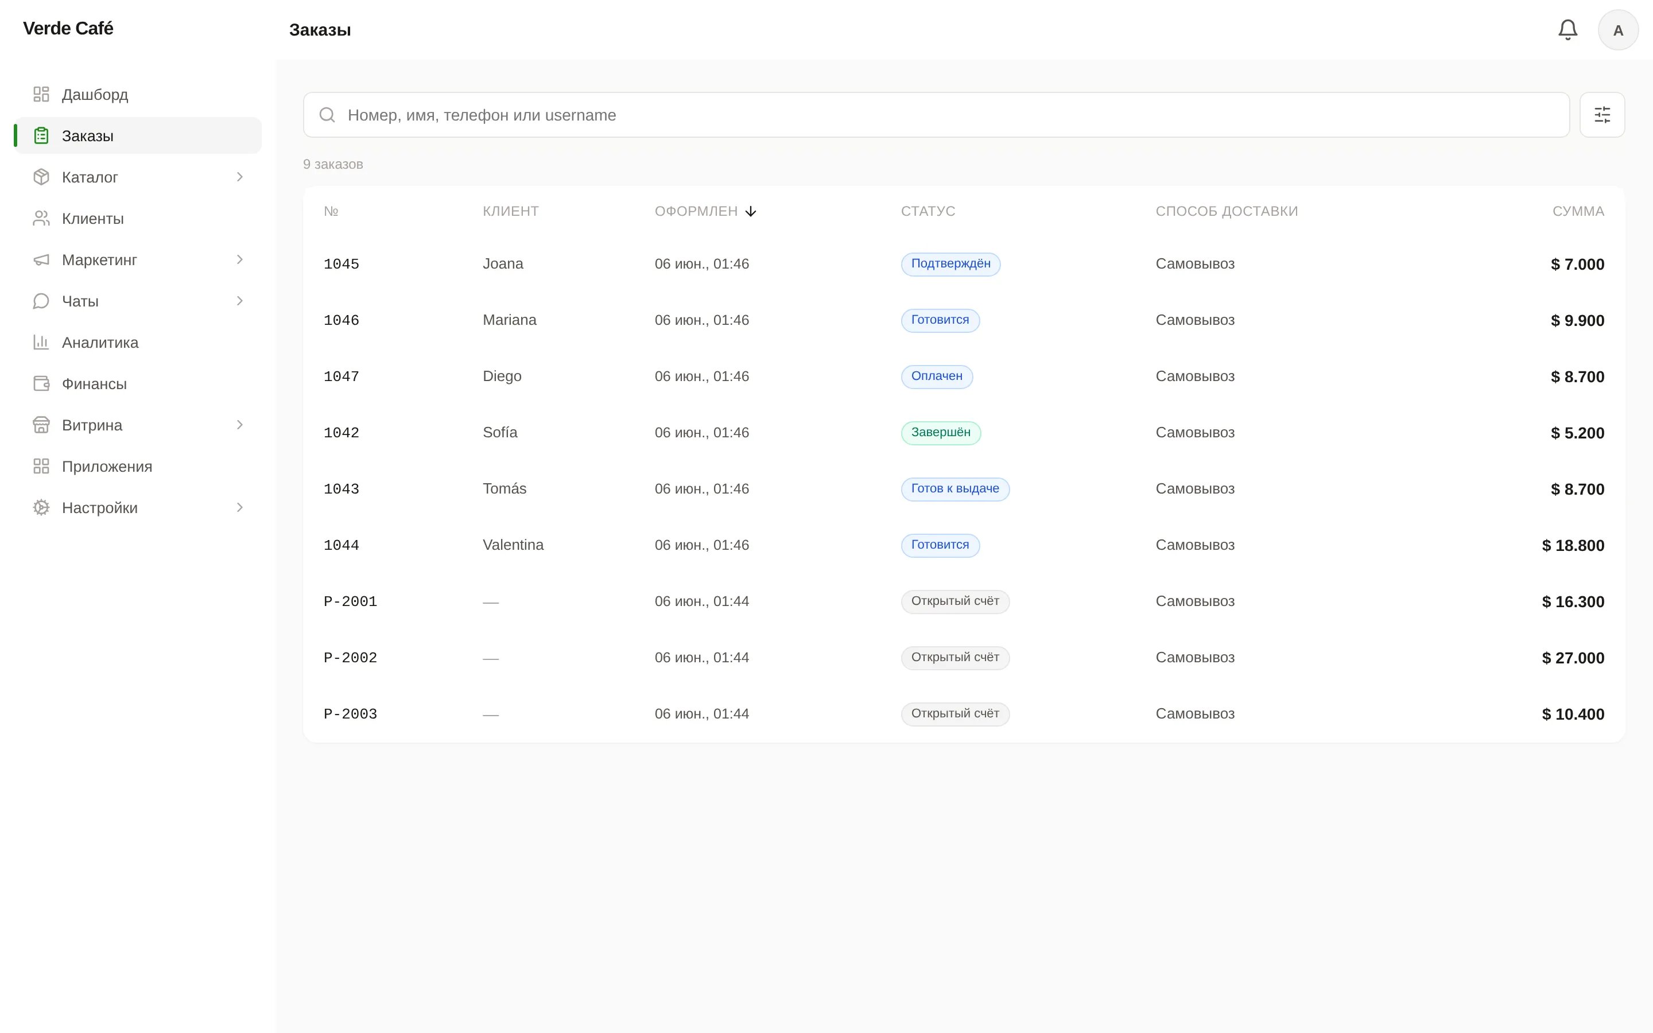Open order 1044
The height and width of the screenshot is (1033, 1653).
964,545
